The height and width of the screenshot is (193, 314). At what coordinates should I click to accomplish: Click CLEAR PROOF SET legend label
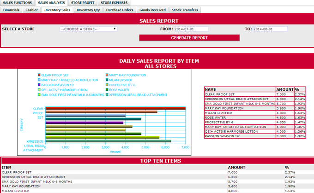pyautogui.click(x=55, y=75)
